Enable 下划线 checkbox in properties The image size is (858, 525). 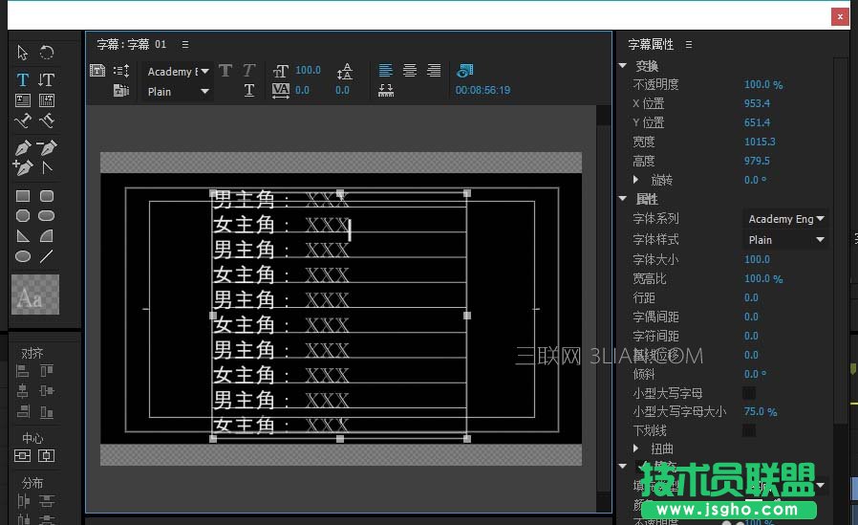[749, 430]
